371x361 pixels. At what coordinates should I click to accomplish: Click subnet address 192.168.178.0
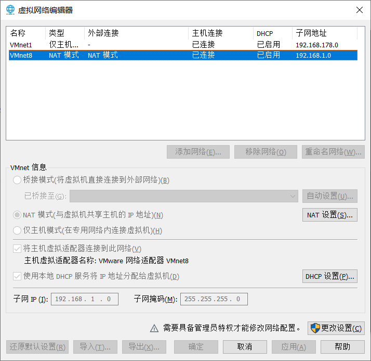tap(317, 45)
